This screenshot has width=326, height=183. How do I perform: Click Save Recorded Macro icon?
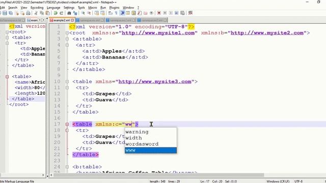pyautogui.click(x=182, y=13)
